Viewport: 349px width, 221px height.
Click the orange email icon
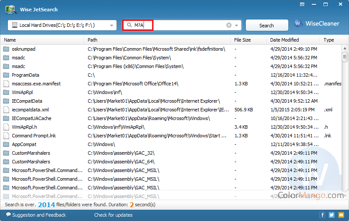[341, 215]
